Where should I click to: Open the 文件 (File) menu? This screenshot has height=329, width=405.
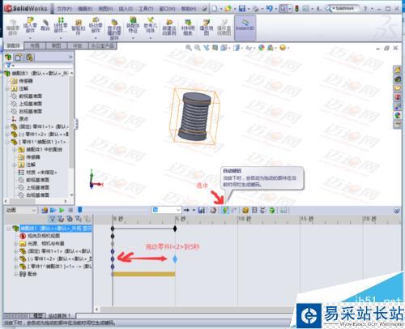(x=64, y=9)
